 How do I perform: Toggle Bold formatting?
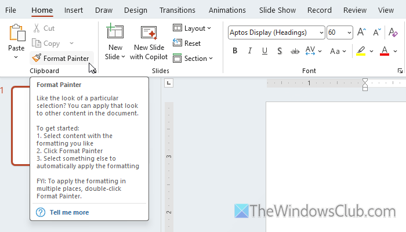click(x=235, y=51)
